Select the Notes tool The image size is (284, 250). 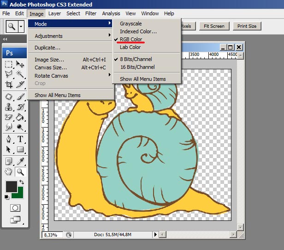pos(8,161)
